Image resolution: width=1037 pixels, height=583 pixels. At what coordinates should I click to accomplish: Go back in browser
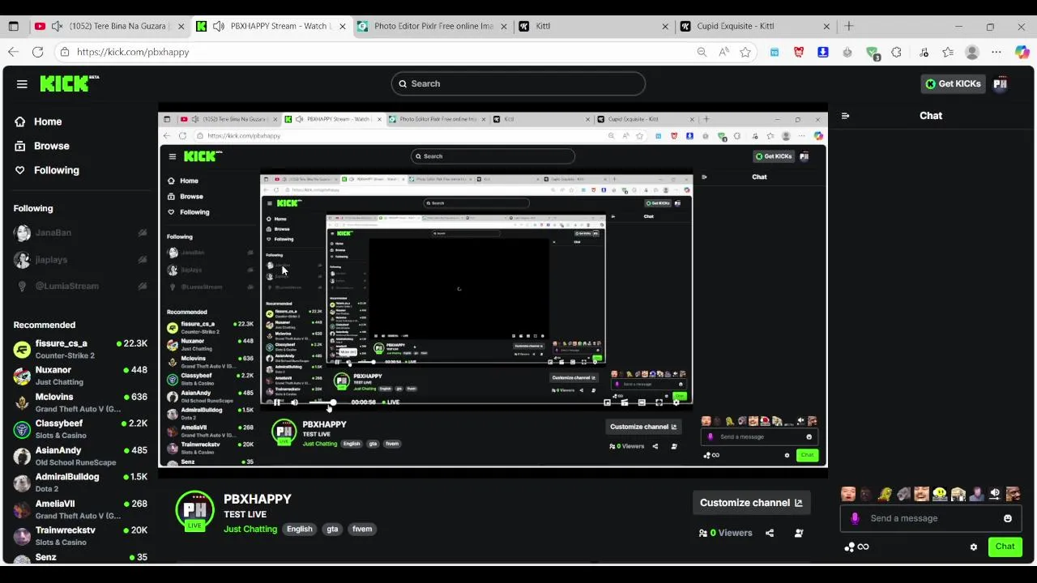[13, 52]
